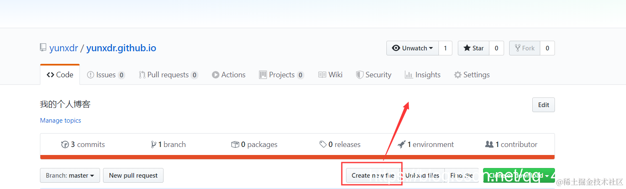Click the environment rocket icon
This screenshot has height=189, width=626.
[401, 144]
